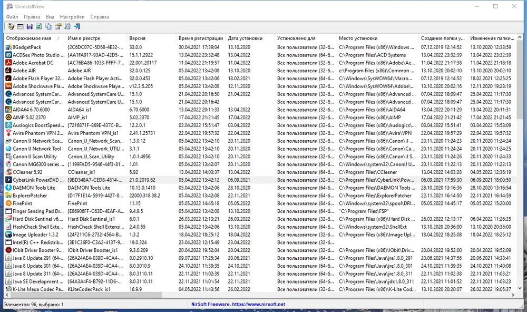Sort by Дата установки column header
Image resolution: width=527 pixels, height=312 pixels.
[x=250, y=38]
